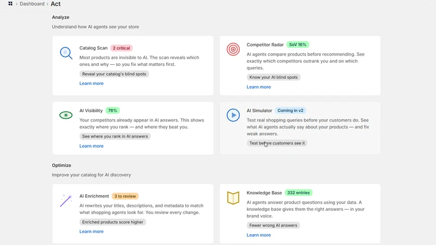Click the AI Simulator play icon

point(233,115)
